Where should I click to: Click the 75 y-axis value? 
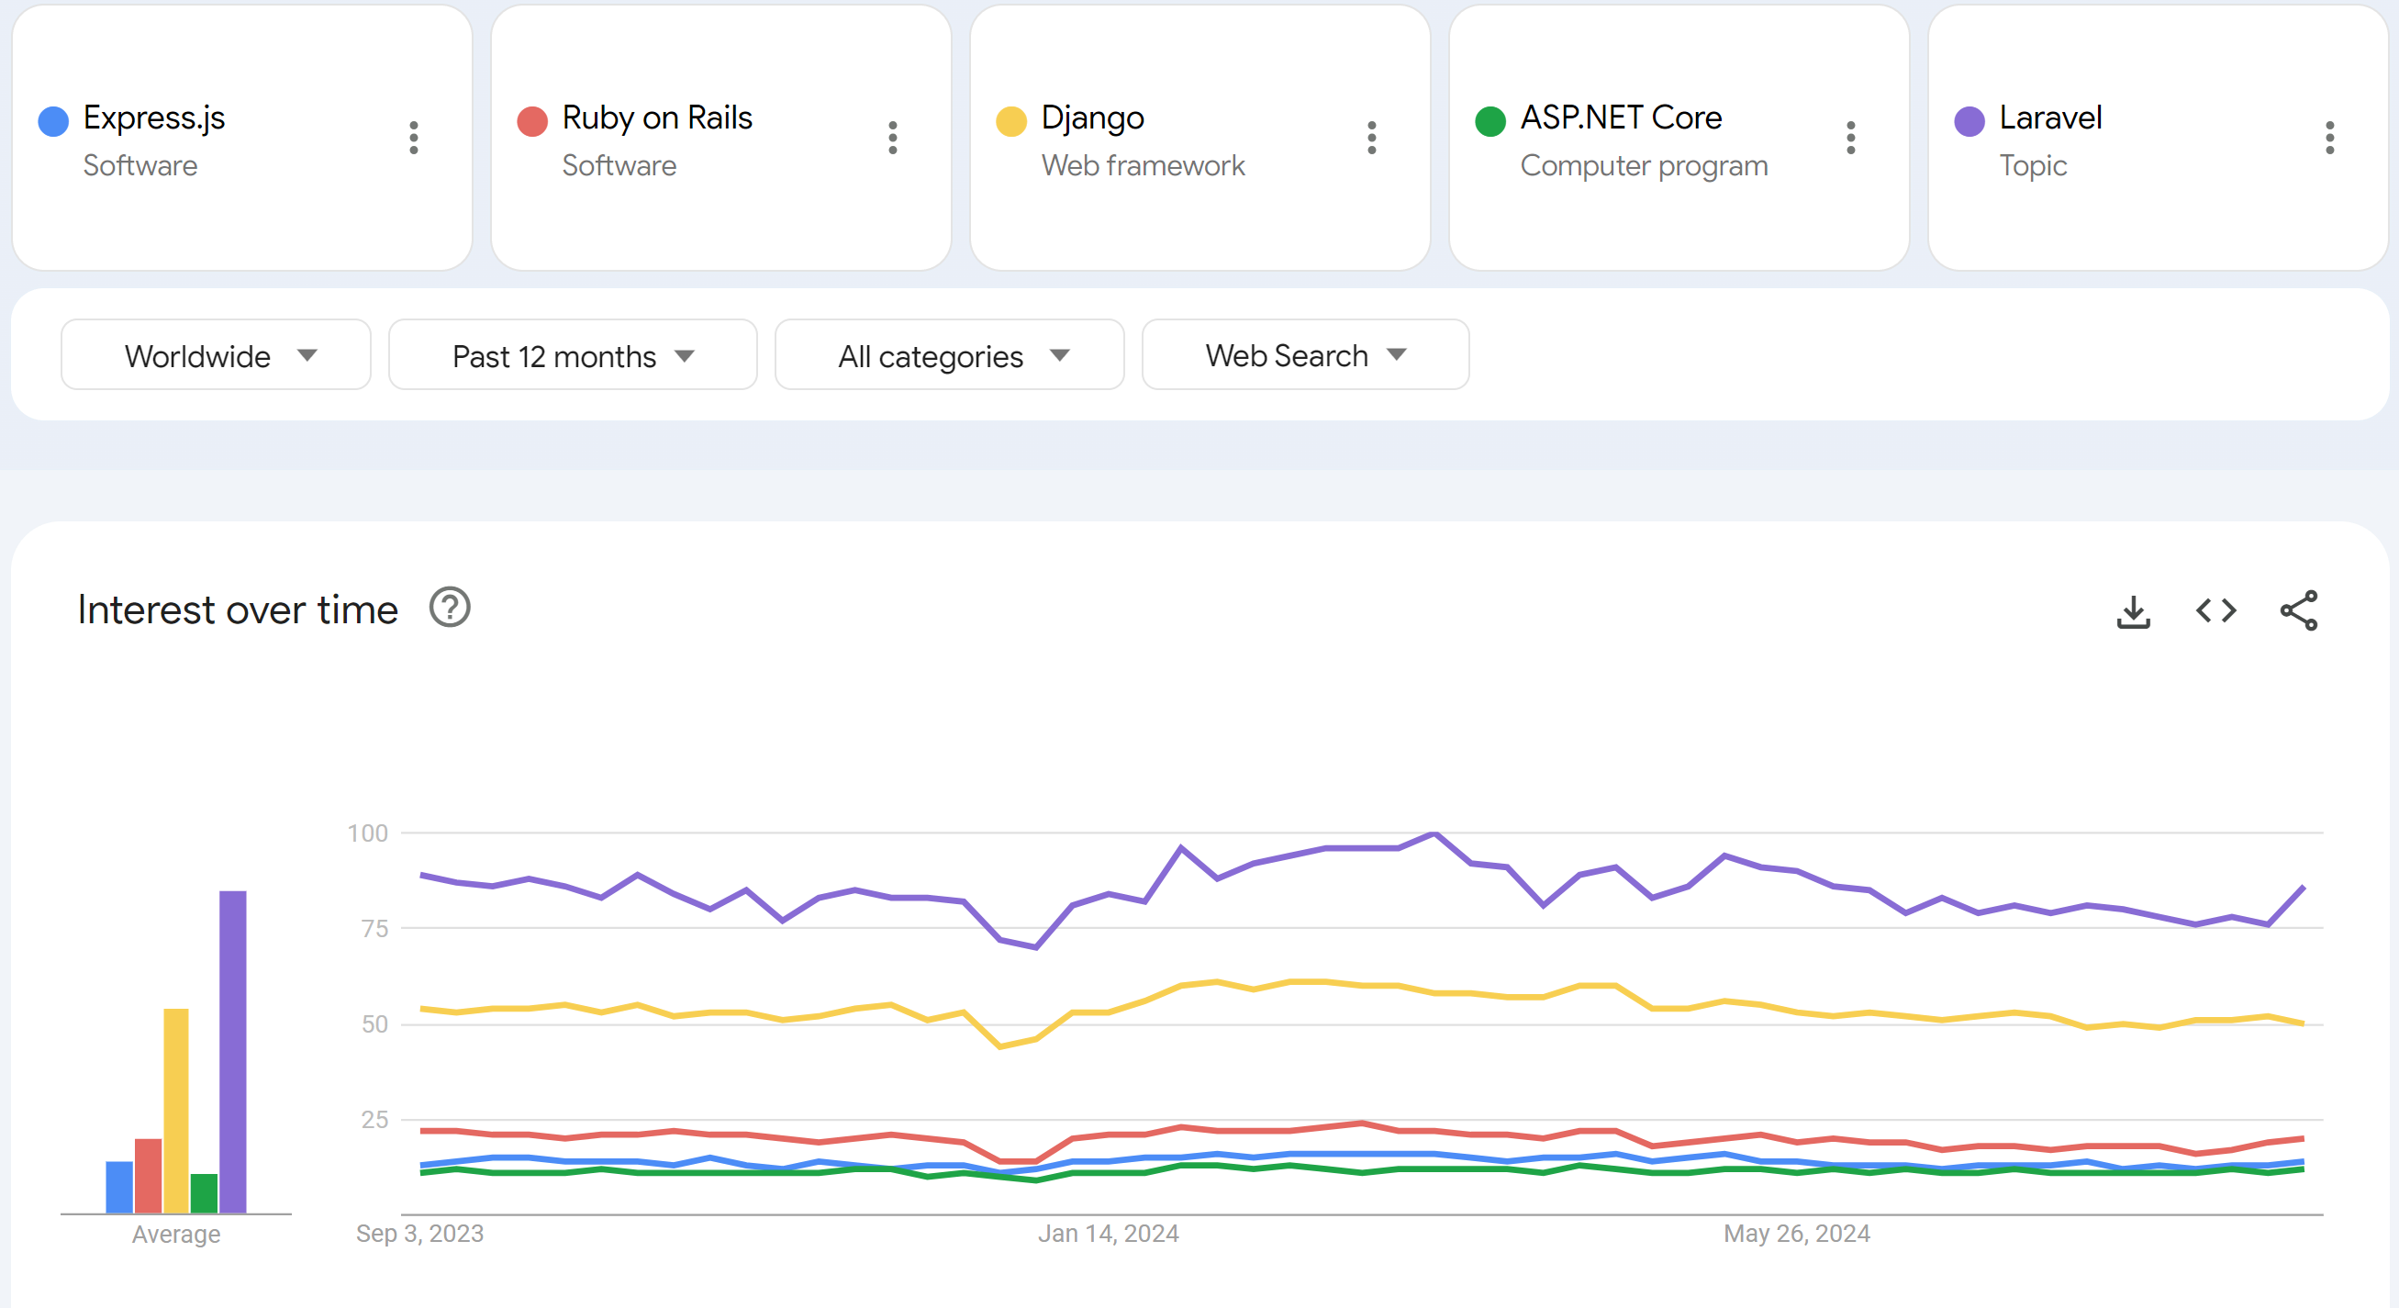tap(374, 928)
